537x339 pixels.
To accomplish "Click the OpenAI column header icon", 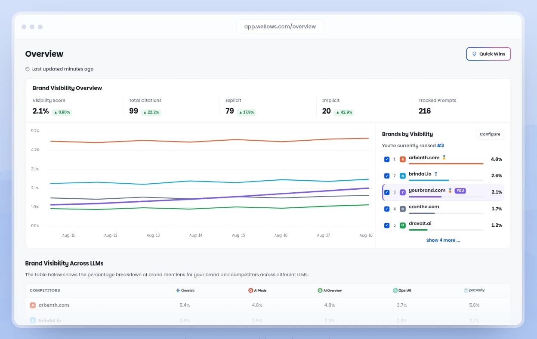I will [x=395, y=290].
